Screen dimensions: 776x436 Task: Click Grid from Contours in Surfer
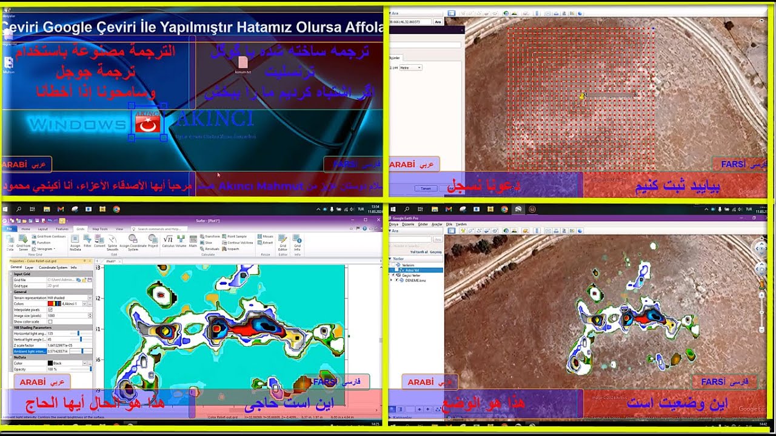click(x=48, y=236)
